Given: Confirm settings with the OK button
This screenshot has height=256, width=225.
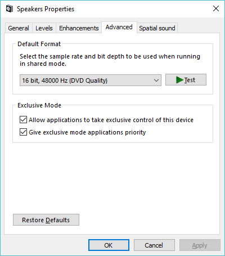Looking at the screenshot, I should click(109, 245).
